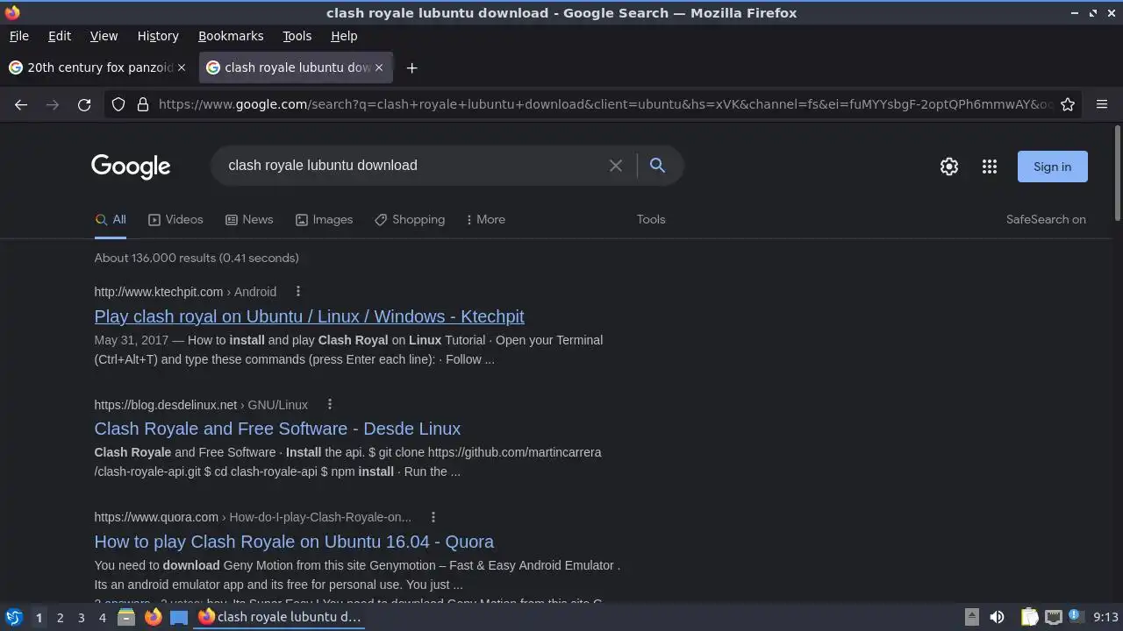The height and width of the screenshot is (631, 1123).
Task: Switch to virtual desktop 4
Action: tap(102, 618)
